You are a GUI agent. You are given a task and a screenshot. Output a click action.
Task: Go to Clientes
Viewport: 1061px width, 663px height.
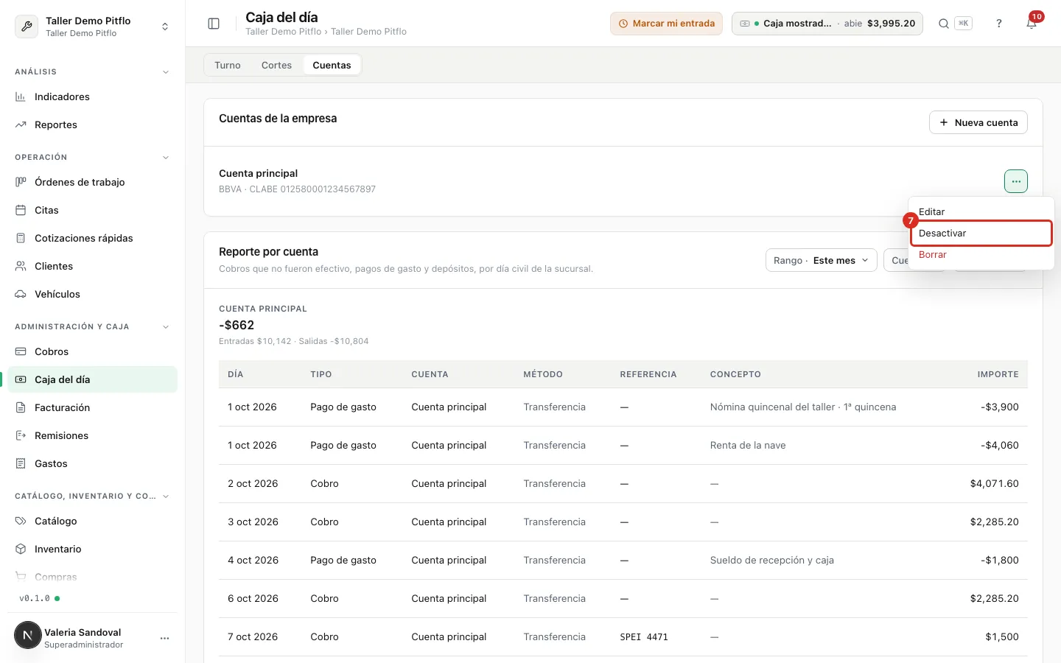[x=92, y=266]
